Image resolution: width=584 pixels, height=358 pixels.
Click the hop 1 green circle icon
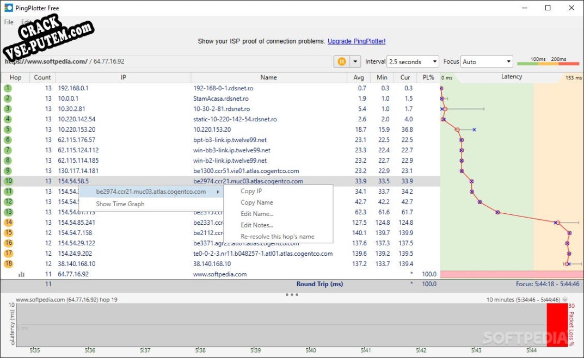click(x=8, y=88)
